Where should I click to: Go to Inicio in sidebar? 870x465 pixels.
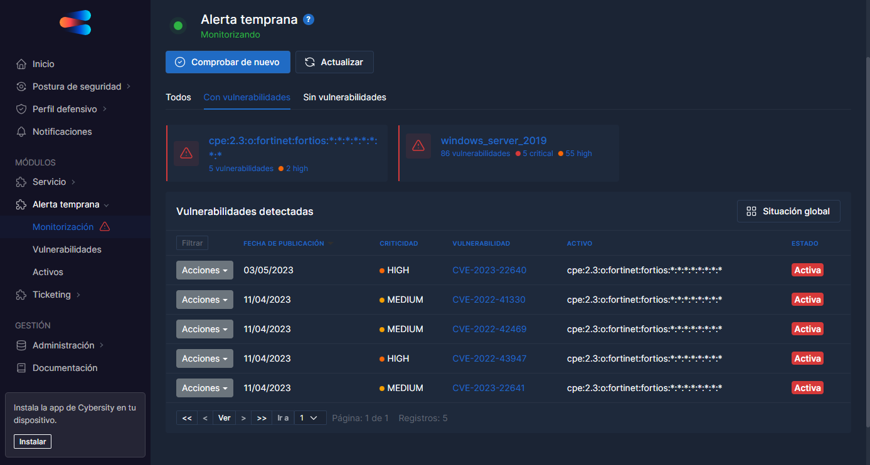pos(43,64)
